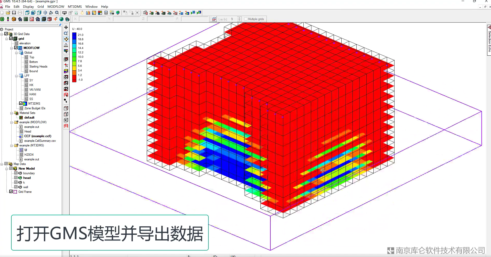Viewport: 491px width, 257px height.
Task: Collapse the example (MT3DMS) solution folder
Action: click(x=12, y=145)
